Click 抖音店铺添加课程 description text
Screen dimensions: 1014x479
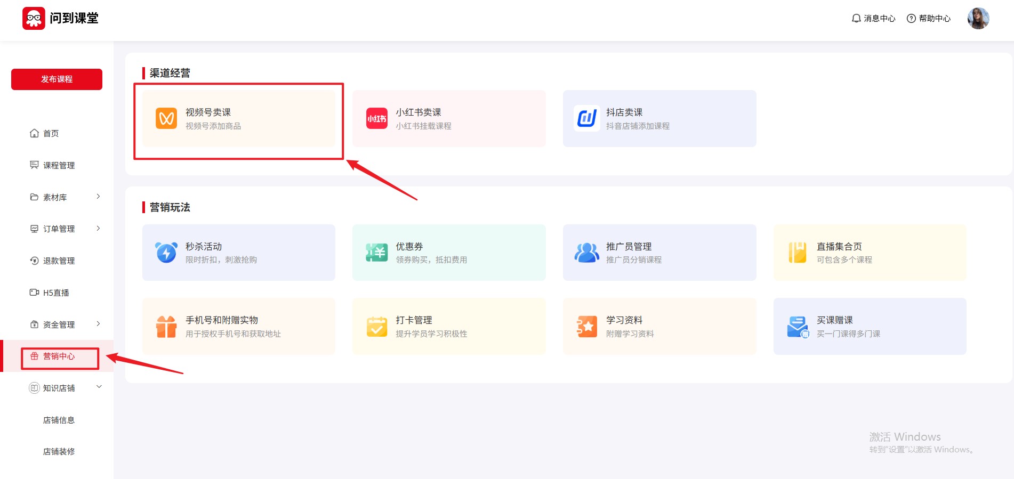click(x=638, y=126)
